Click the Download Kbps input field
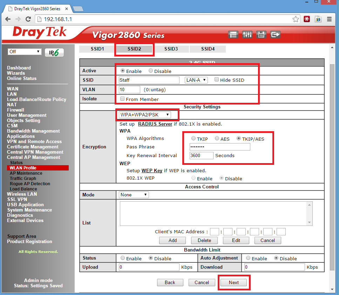The image size is (339, 295). 274,267
